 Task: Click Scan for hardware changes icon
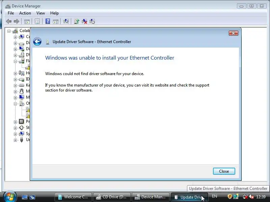click(x=66, y=21)
